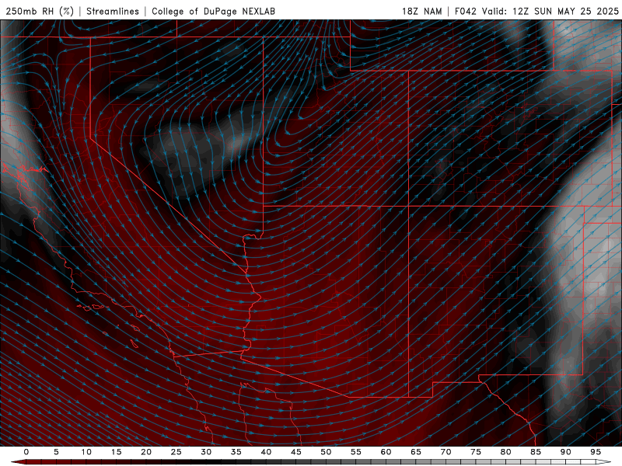Click the colorbar label "45"

(x=296, y=452)
